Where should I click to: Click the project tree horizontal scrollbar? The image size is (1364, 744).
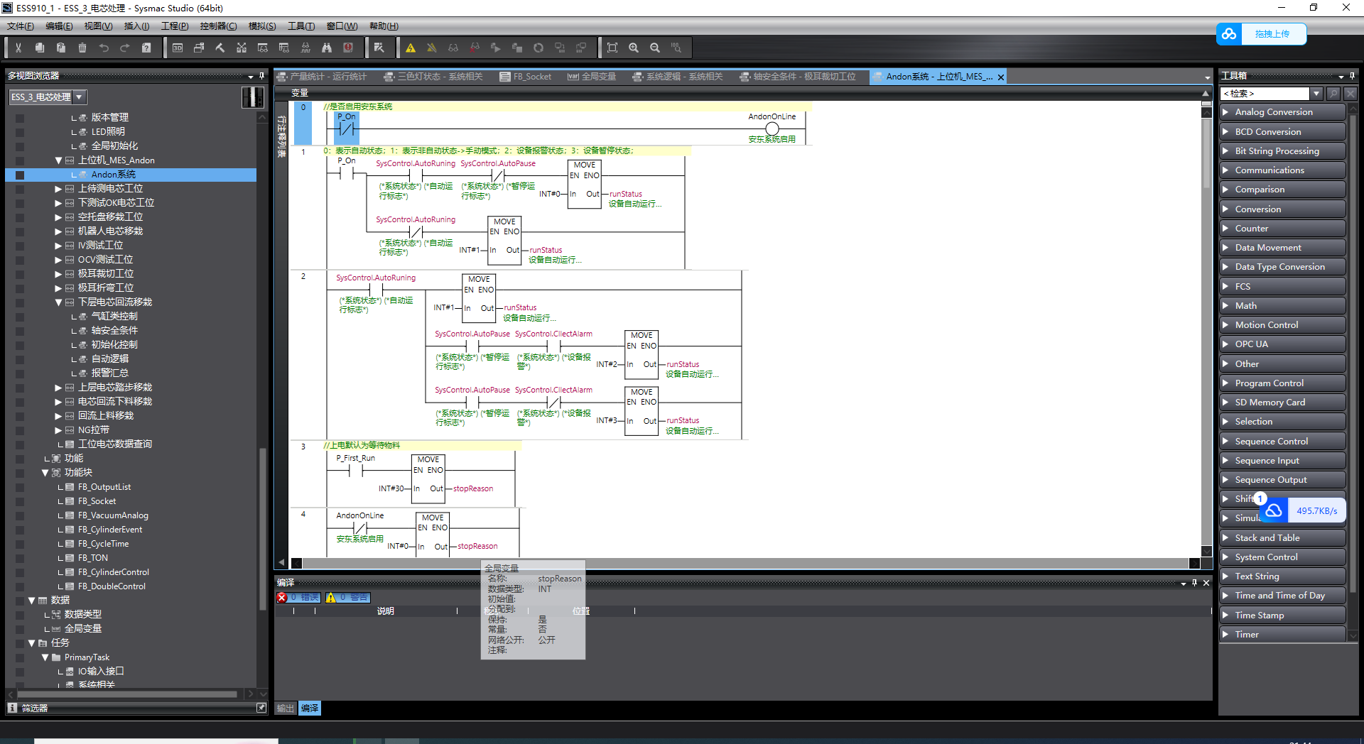click(x=128, y=694)
